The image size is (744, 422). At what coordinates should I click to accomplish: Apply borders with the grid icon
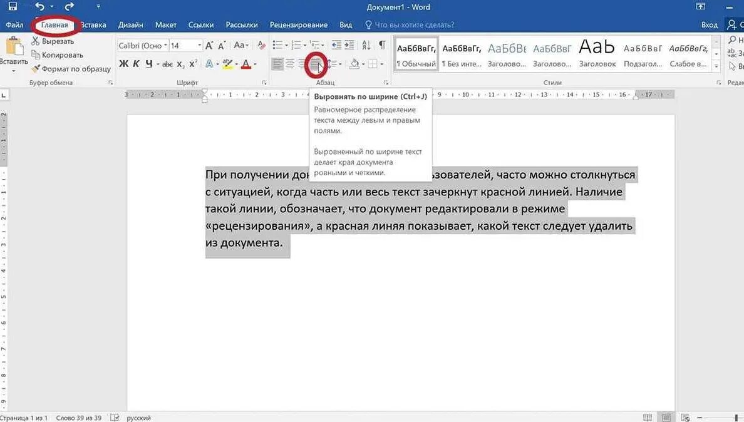pyautogui.click(x=373, y=63)
